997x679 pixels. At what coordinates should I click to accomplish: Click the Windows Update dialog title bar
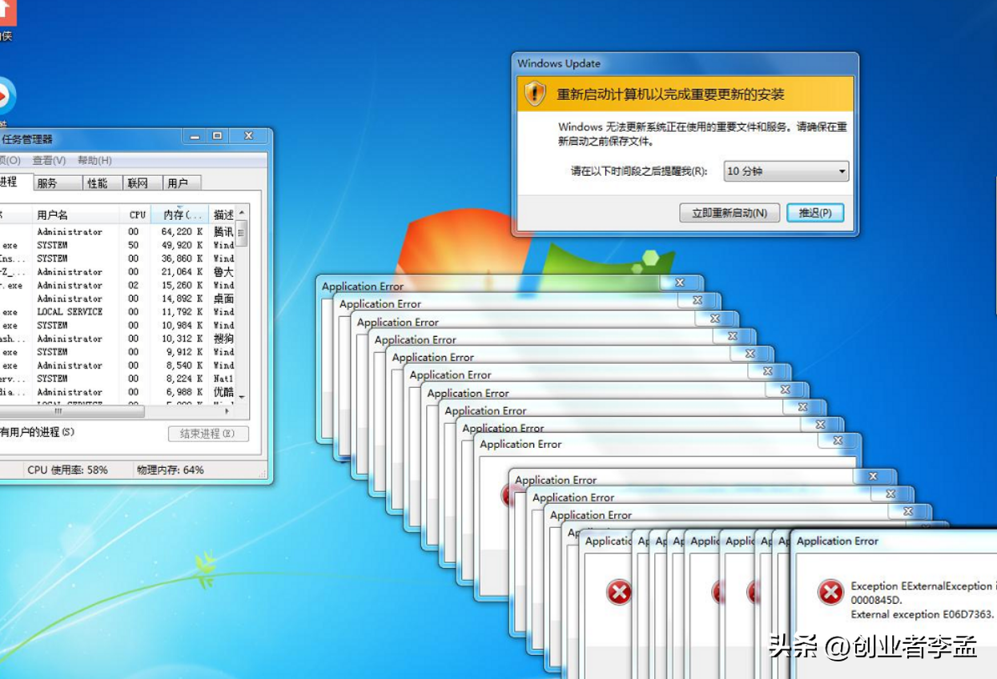(x=685, y=64)
